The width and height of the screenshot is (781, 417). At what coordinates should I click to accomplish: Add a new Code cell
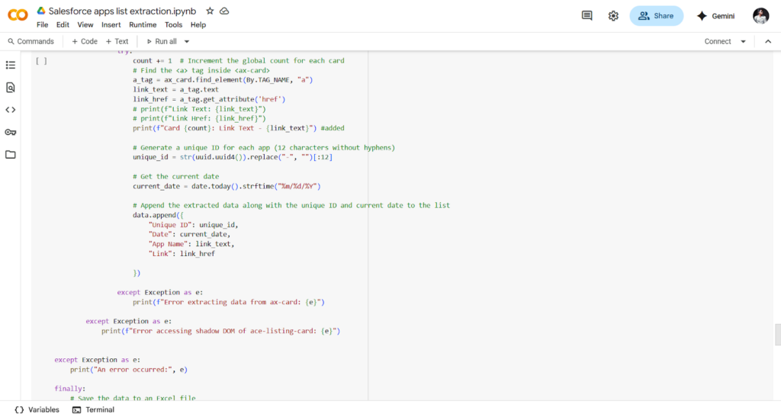click(x=84, y=42)
